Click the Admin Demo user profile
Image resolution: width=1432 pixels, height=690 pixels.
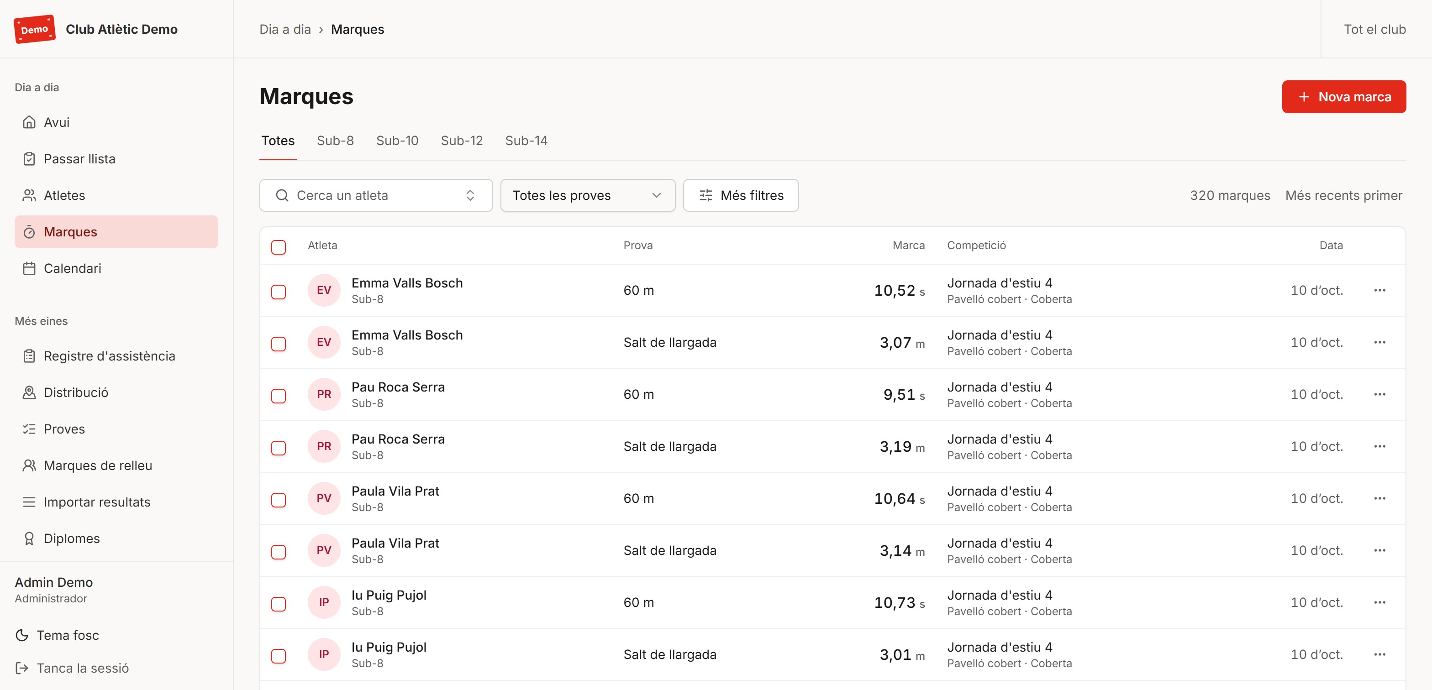54,590
